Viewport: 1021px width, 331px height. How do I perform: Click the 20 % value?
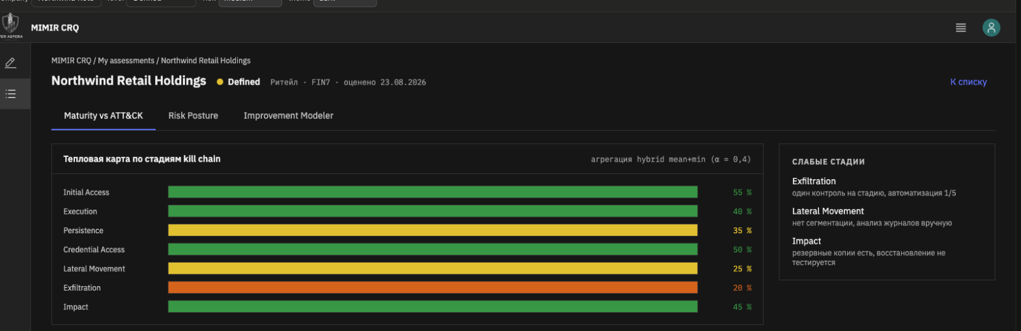click(742, 287)
